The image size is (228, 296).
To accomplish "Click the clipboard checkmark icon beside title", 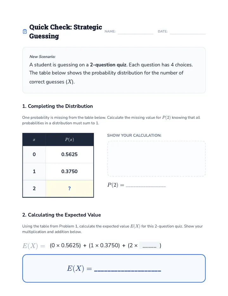I will [25, 31].
